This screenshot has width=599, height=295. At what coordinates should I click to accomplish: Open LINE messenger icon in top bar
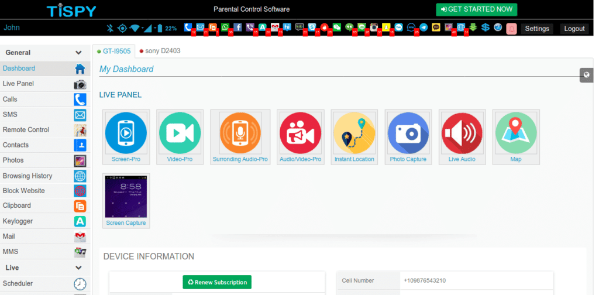point(362,27)
